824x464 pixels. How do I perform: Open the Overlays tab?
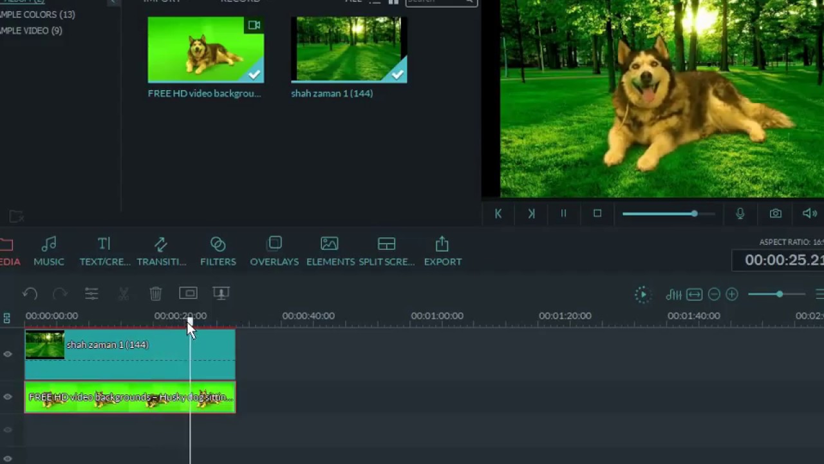coord(274,251)
